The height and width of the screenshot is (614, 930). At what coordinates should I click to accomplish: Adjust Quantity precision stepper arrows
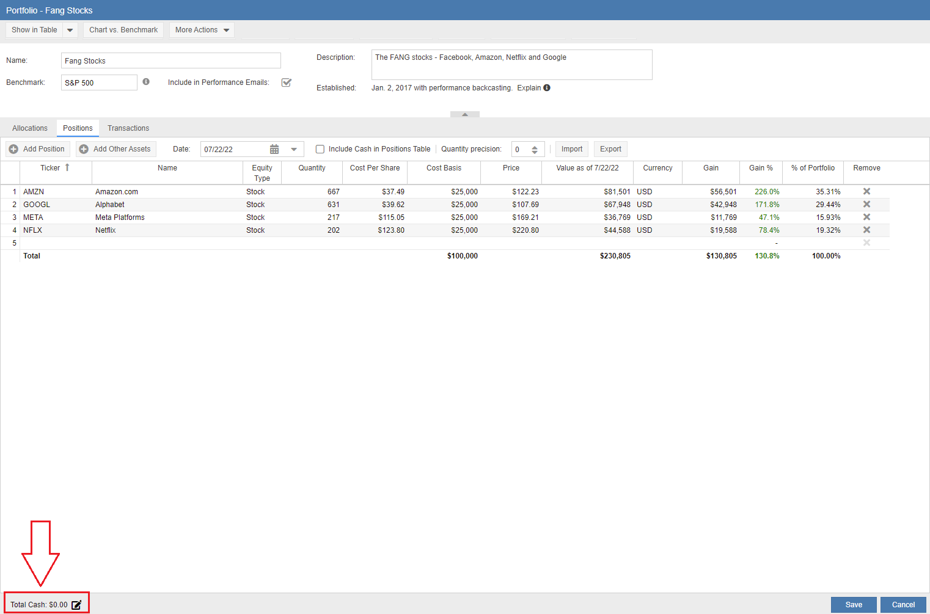click(535, 149)
